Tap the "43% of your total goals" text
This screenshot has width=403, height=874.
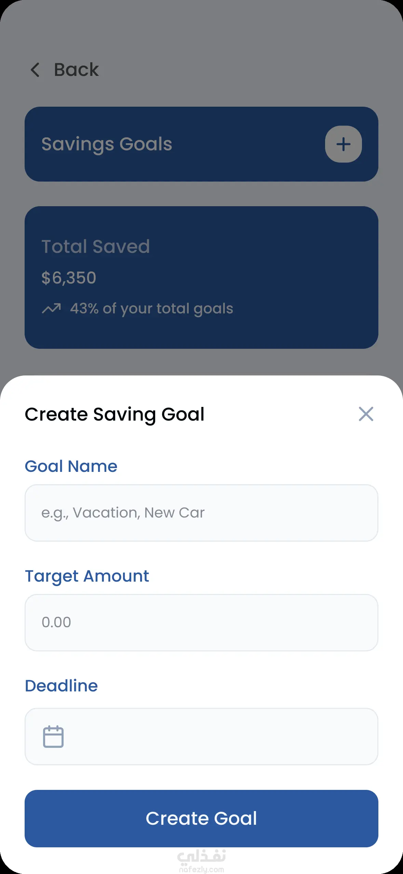point(151,308)
